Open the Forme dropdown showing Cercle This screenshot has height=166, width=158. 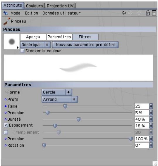tap(57, 92)
